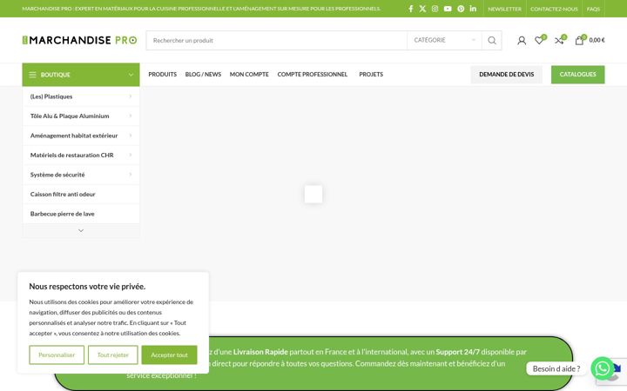Open the Facebook social link
The width and height of the screenshot is (627, 391).
(411, 9)
